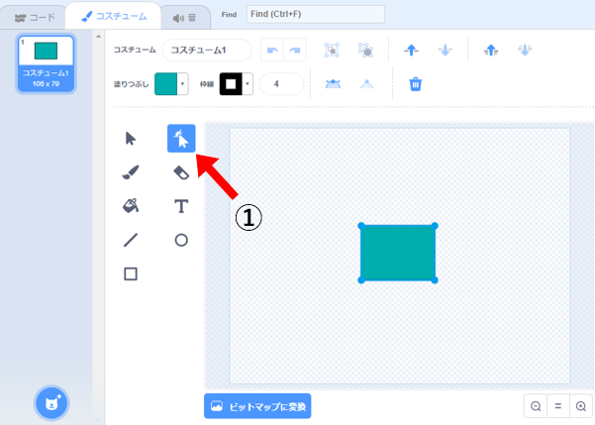Select the Eraser tool
The height and width of the screenshot is (425, 595).
tap(181, 172)
